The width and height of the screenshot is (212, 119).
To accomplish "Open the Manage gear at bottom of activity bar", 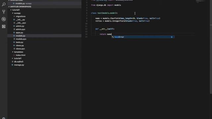I will coord(4,118).
